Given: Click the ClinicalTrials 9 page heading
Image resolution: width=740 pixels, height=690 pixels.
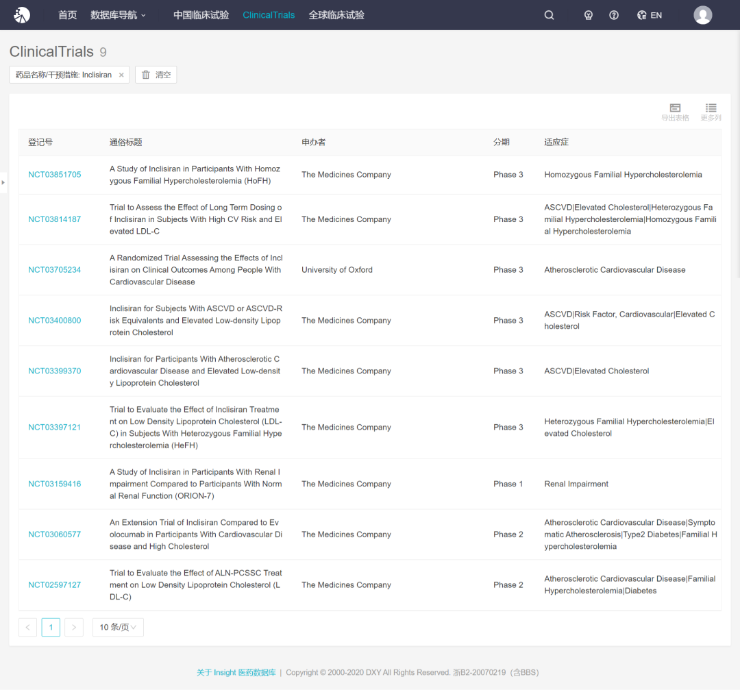Looking at the screenshot, I should coord(58,51).
